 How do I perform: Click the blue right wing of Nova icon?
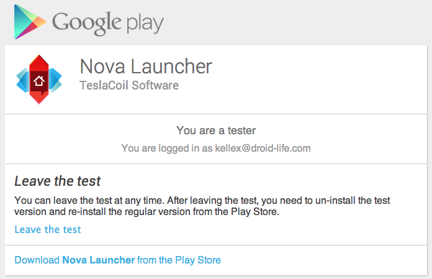pos(55,79)
